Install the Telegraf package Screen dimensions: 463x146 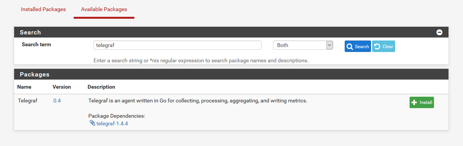click(422, 102)
